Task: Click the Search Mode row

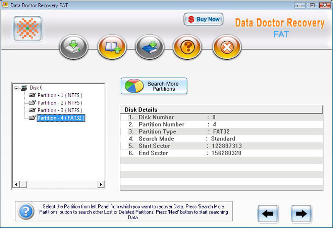Action: coord(221,139)
